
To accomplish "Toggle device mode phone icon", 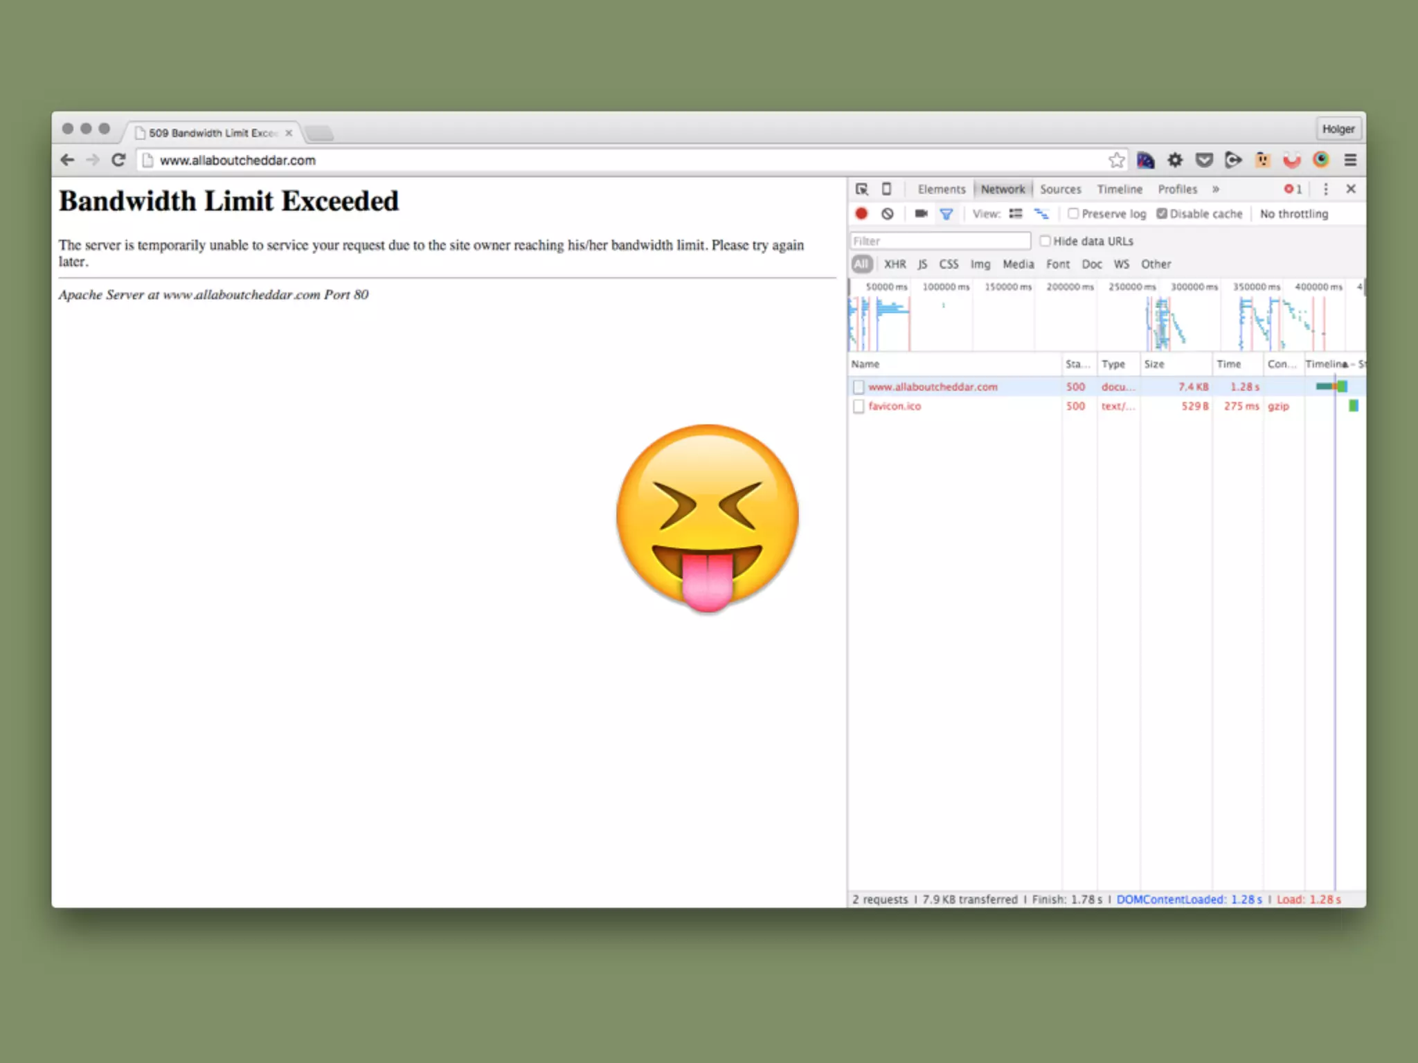I will click(x=886, y=189).
